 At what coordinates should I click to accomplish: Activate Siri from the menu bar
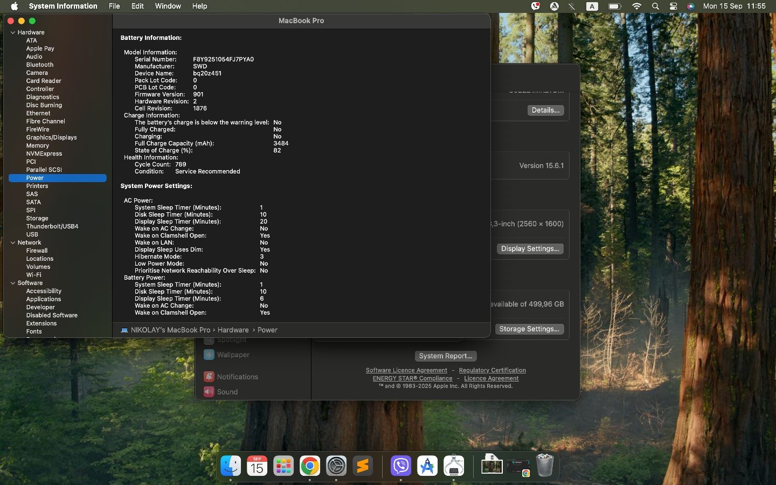pos(690,6)
